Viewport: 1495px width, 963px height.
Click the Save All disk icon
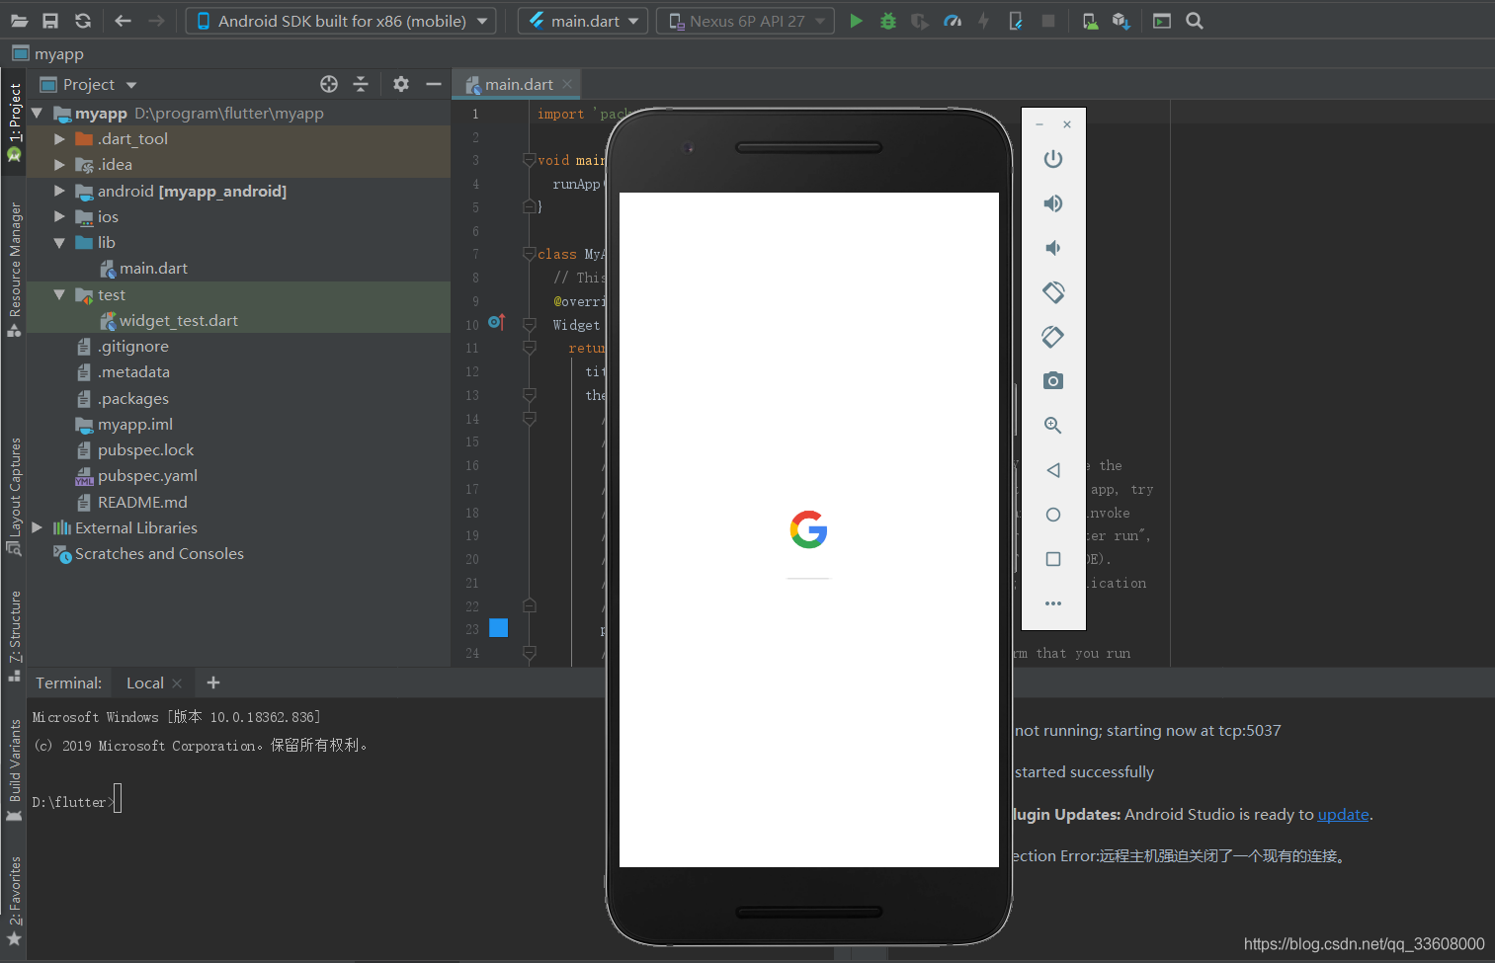pyautogui.click(x=50, y=21)
